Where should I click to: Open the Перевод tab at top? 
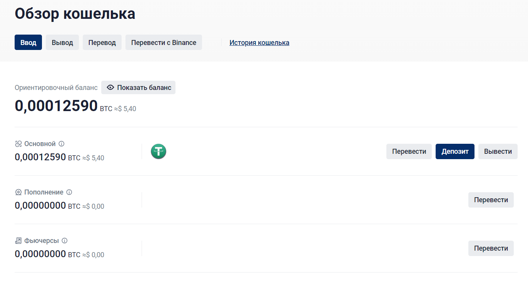(x=102, y=42)
